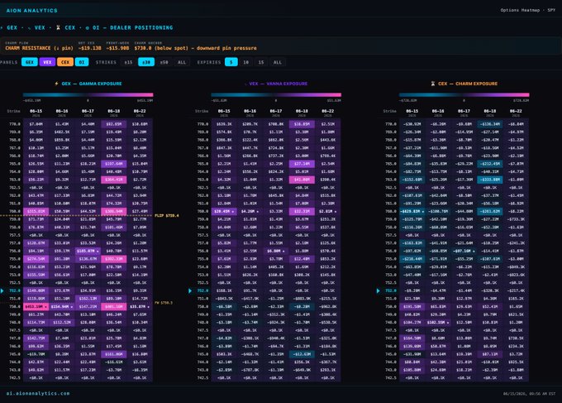Image resolution: width=562 pixels, height=403 pixels.
Task: Click the small icon before VEX Vanna Exposure heading
Action: 245,84
